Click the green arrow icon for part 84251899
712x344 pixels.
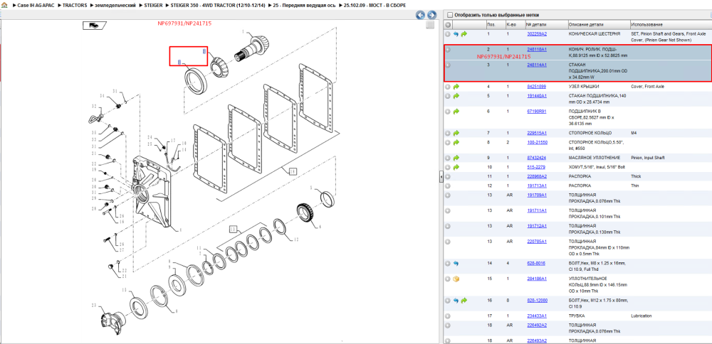coord(456,86)
